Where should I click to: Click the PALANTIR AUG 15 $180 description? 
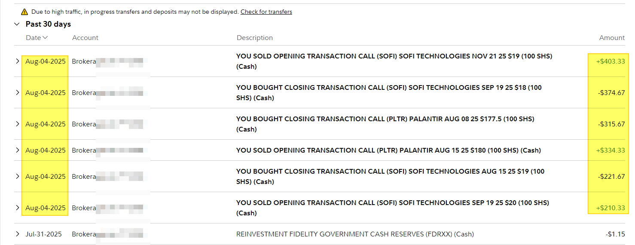tap(388, 150)
